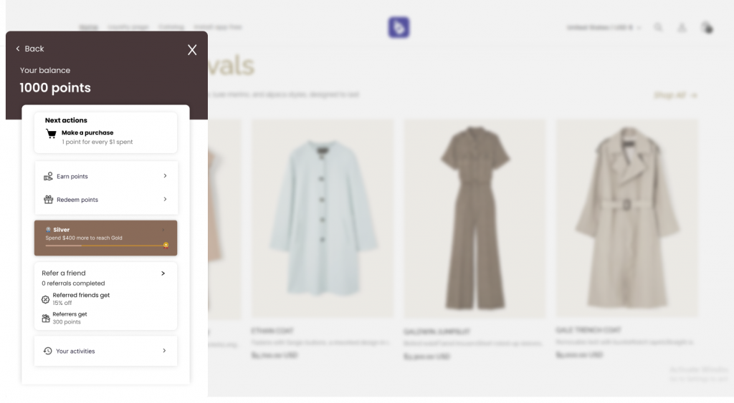Expand the Redeem points row chevron
The image size is (734, 403).
click(x=165, y=200)
